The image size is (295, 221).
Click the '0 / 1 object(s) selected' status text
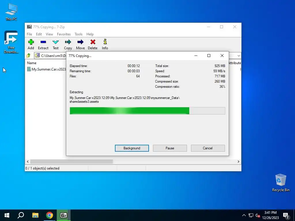tap(42, 168)
